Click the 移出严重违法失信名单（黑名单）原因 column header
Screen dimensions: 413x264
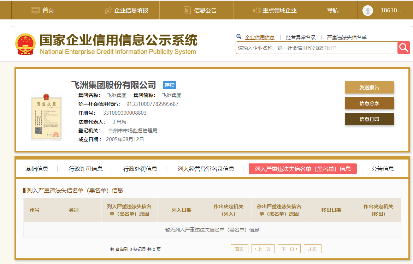[x=279, y=210]
